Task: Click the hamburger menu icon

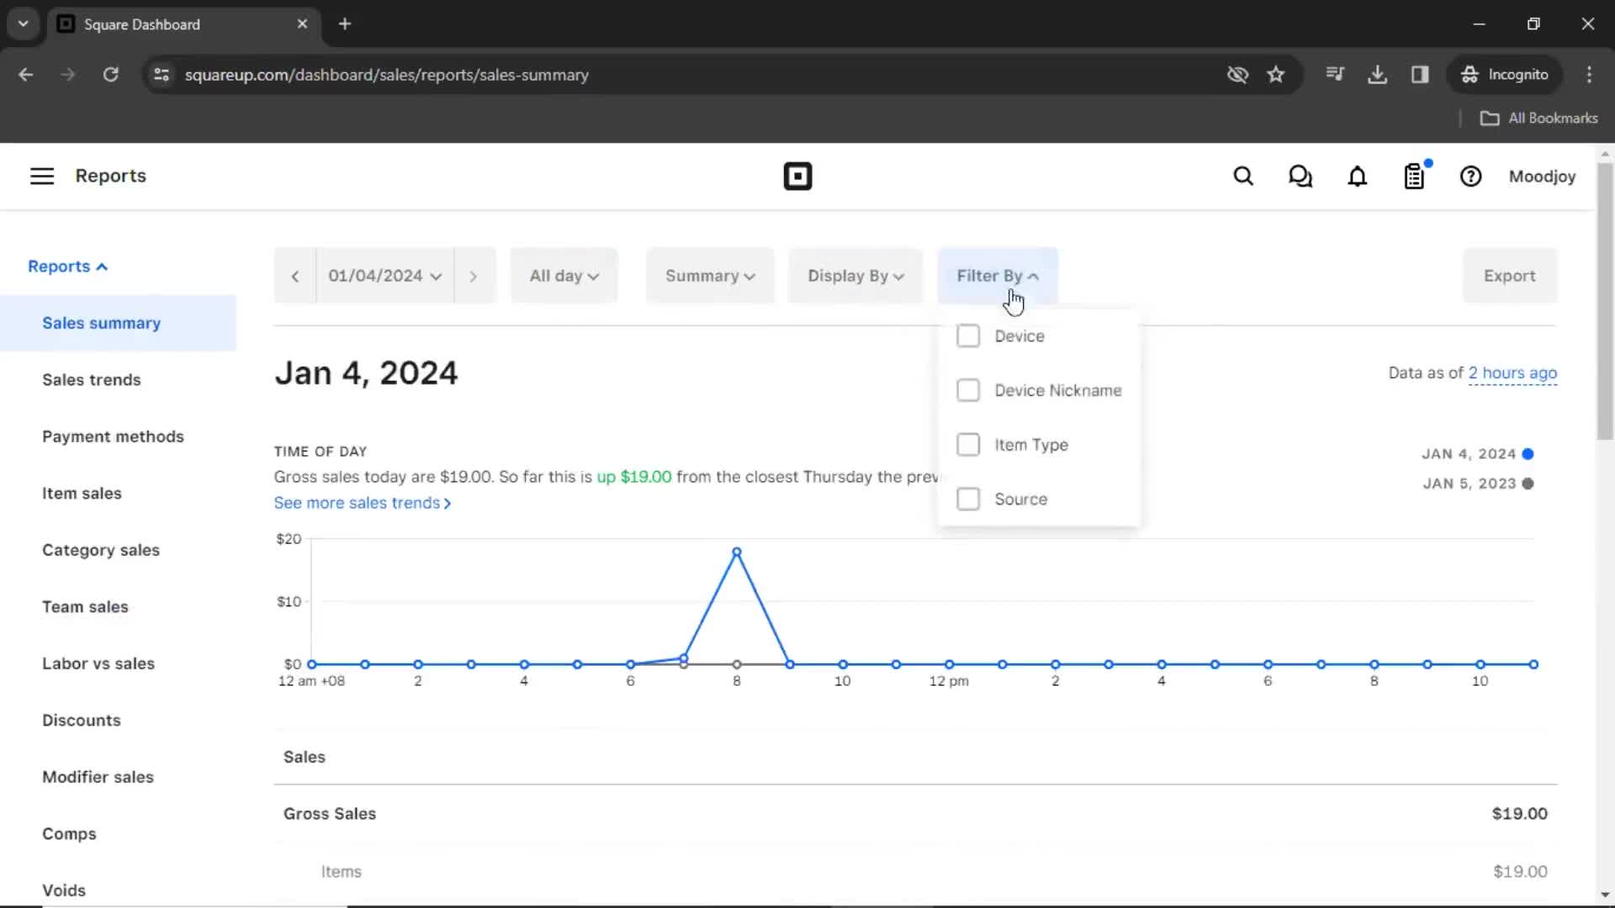Action: pos(41,177)
